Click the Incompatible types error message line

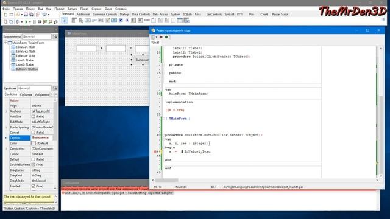click(118, 193)
